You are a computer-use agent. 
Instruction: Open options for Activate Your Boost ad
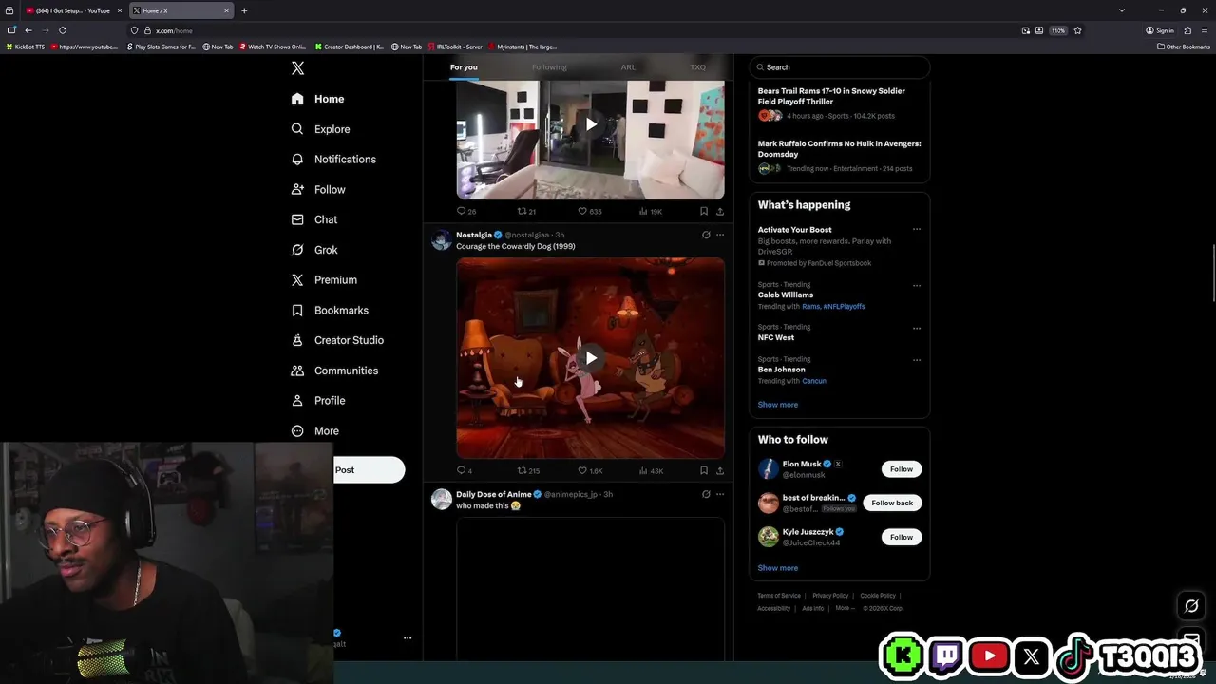click(917, 229)
